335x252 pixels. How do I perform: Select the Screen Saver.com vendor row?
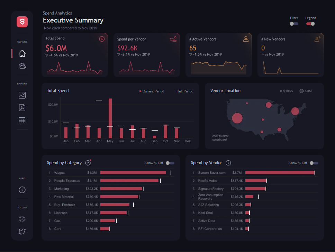click(254, 173)
